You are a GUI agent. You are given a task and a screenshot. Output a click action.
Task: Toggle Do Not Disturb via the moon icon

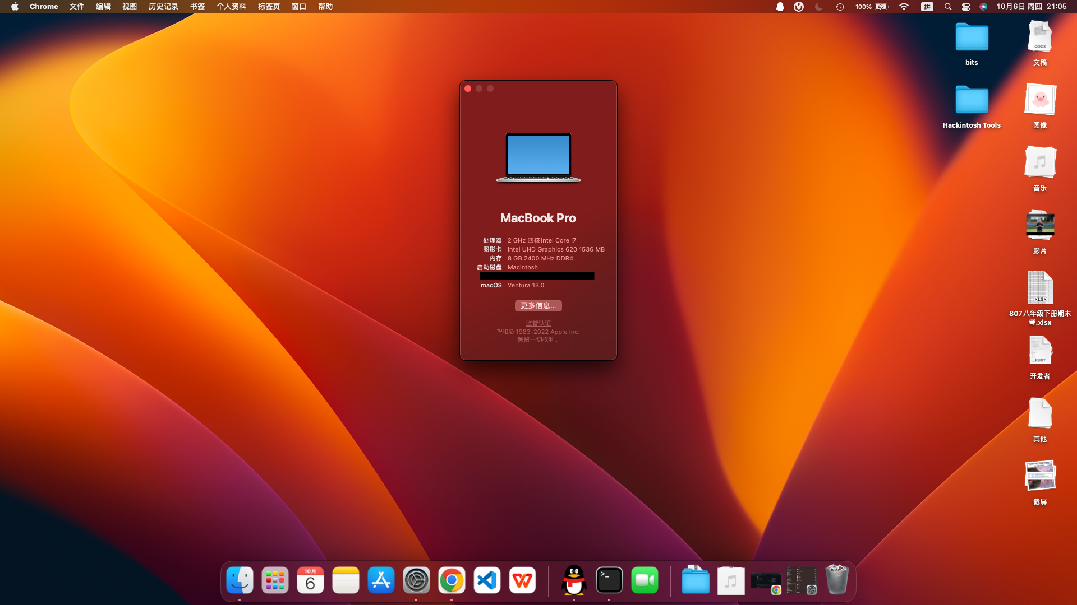pyautogui.click(x=818, y=7)
